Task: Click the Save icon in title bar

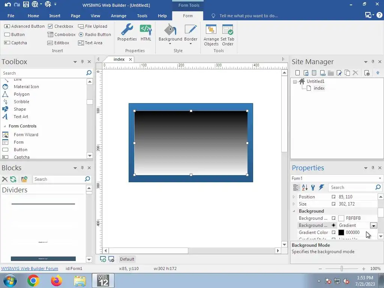Action: pyautogui.click(x=26, y=4)
